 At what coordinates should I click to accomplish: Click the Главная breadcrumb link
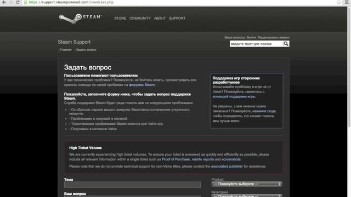pyautogui.click(x=66, y=50)
